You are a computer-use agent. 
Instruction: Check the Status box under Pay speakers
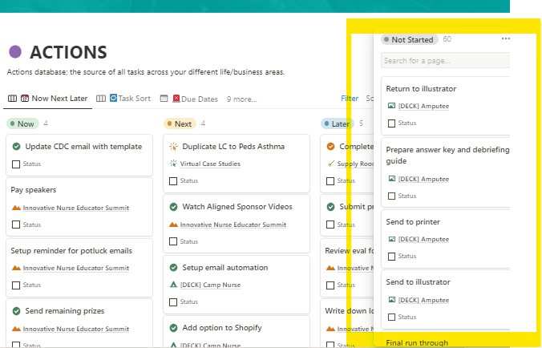coord(16,225)
